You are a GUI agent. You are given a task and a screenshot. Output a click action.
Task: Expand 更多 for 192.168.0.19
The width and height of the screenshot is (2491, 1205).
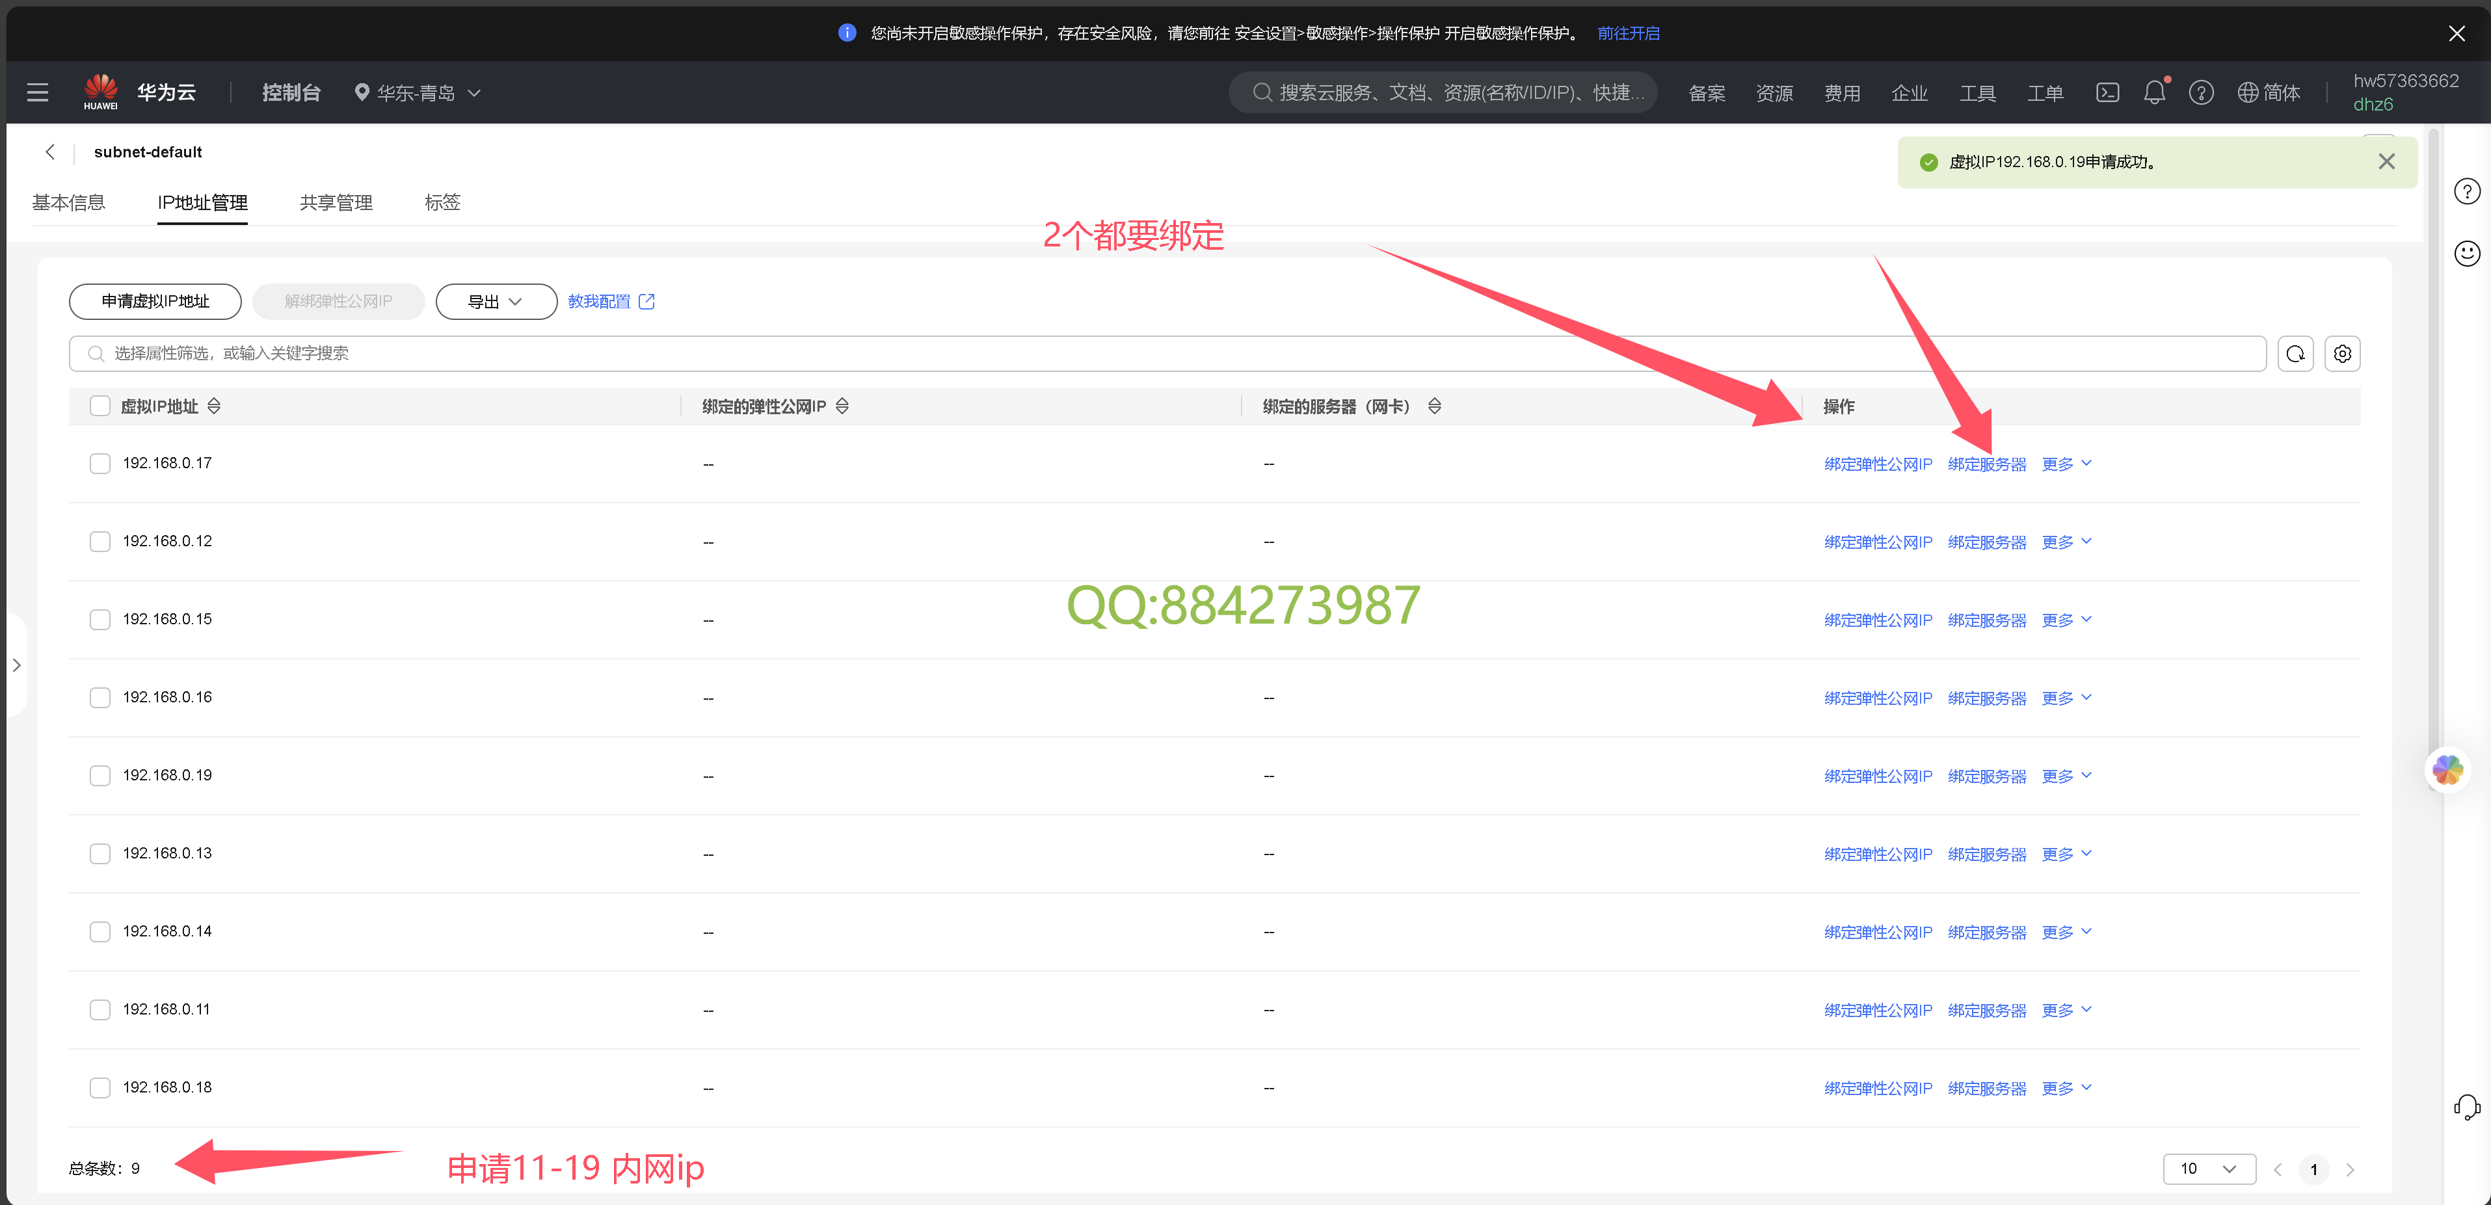click(2066, 776)
